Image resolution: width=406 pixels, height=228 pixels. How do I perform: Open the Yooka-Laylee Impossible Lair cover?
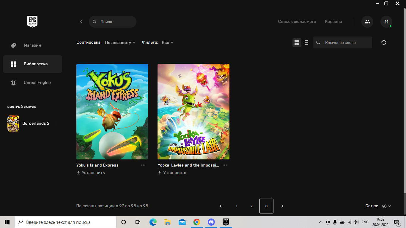pos(193,112)
